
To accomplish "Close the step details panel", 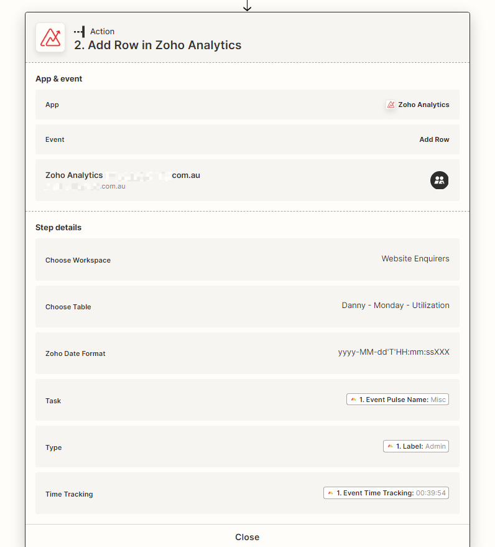I will pos(247,537).
